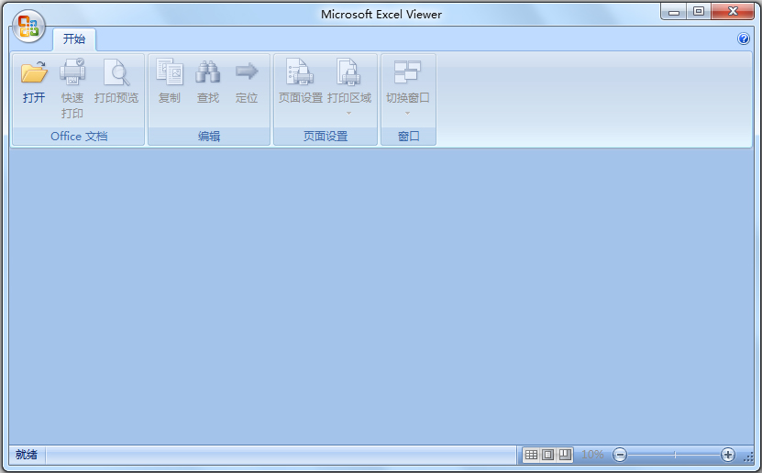Image resolution: width=762 pixels, height=473 pixels.
Task: Click the 复制 copy icon
Action: pos(169,71)
